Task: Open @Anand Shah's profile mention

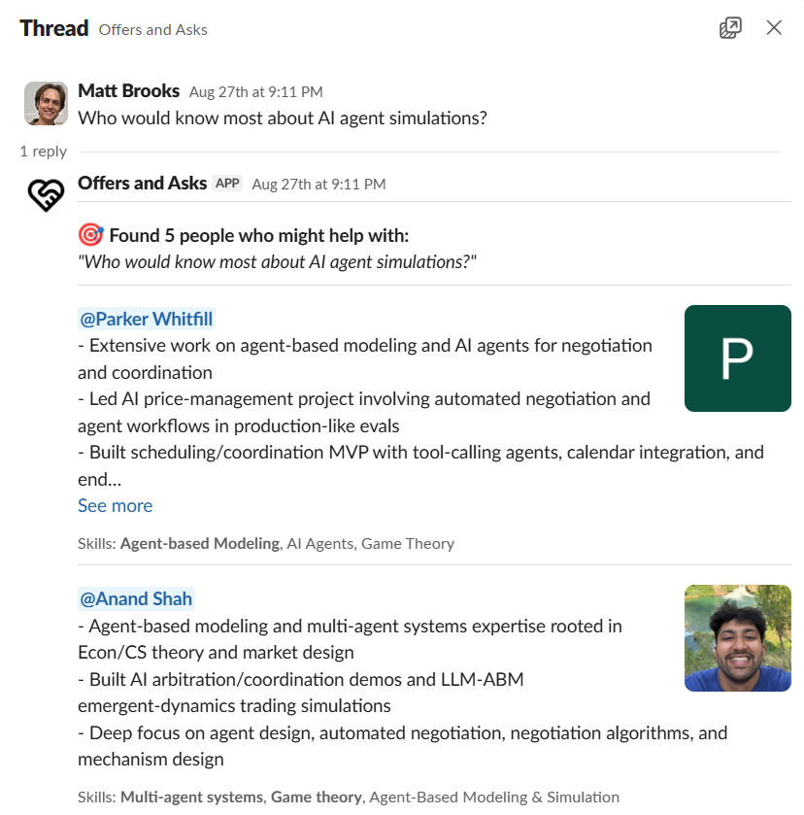Action: (x=136, y=598)
